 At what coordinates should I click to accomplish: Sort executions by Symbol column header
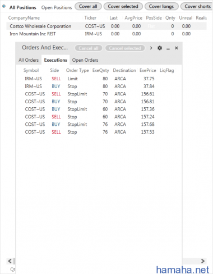[31, 70]
